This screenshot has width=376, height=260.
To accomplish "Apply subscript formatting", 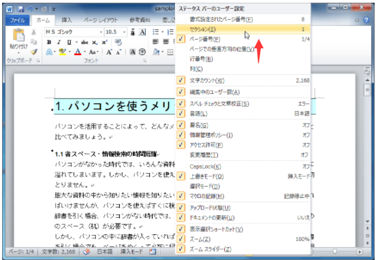I will click(95, 42).
